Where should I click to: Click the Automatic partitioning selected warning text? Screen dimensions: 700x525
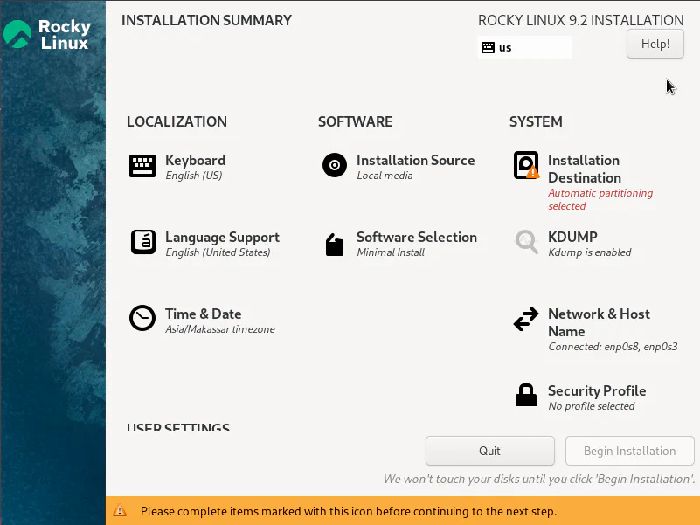(x=600, y=200)
